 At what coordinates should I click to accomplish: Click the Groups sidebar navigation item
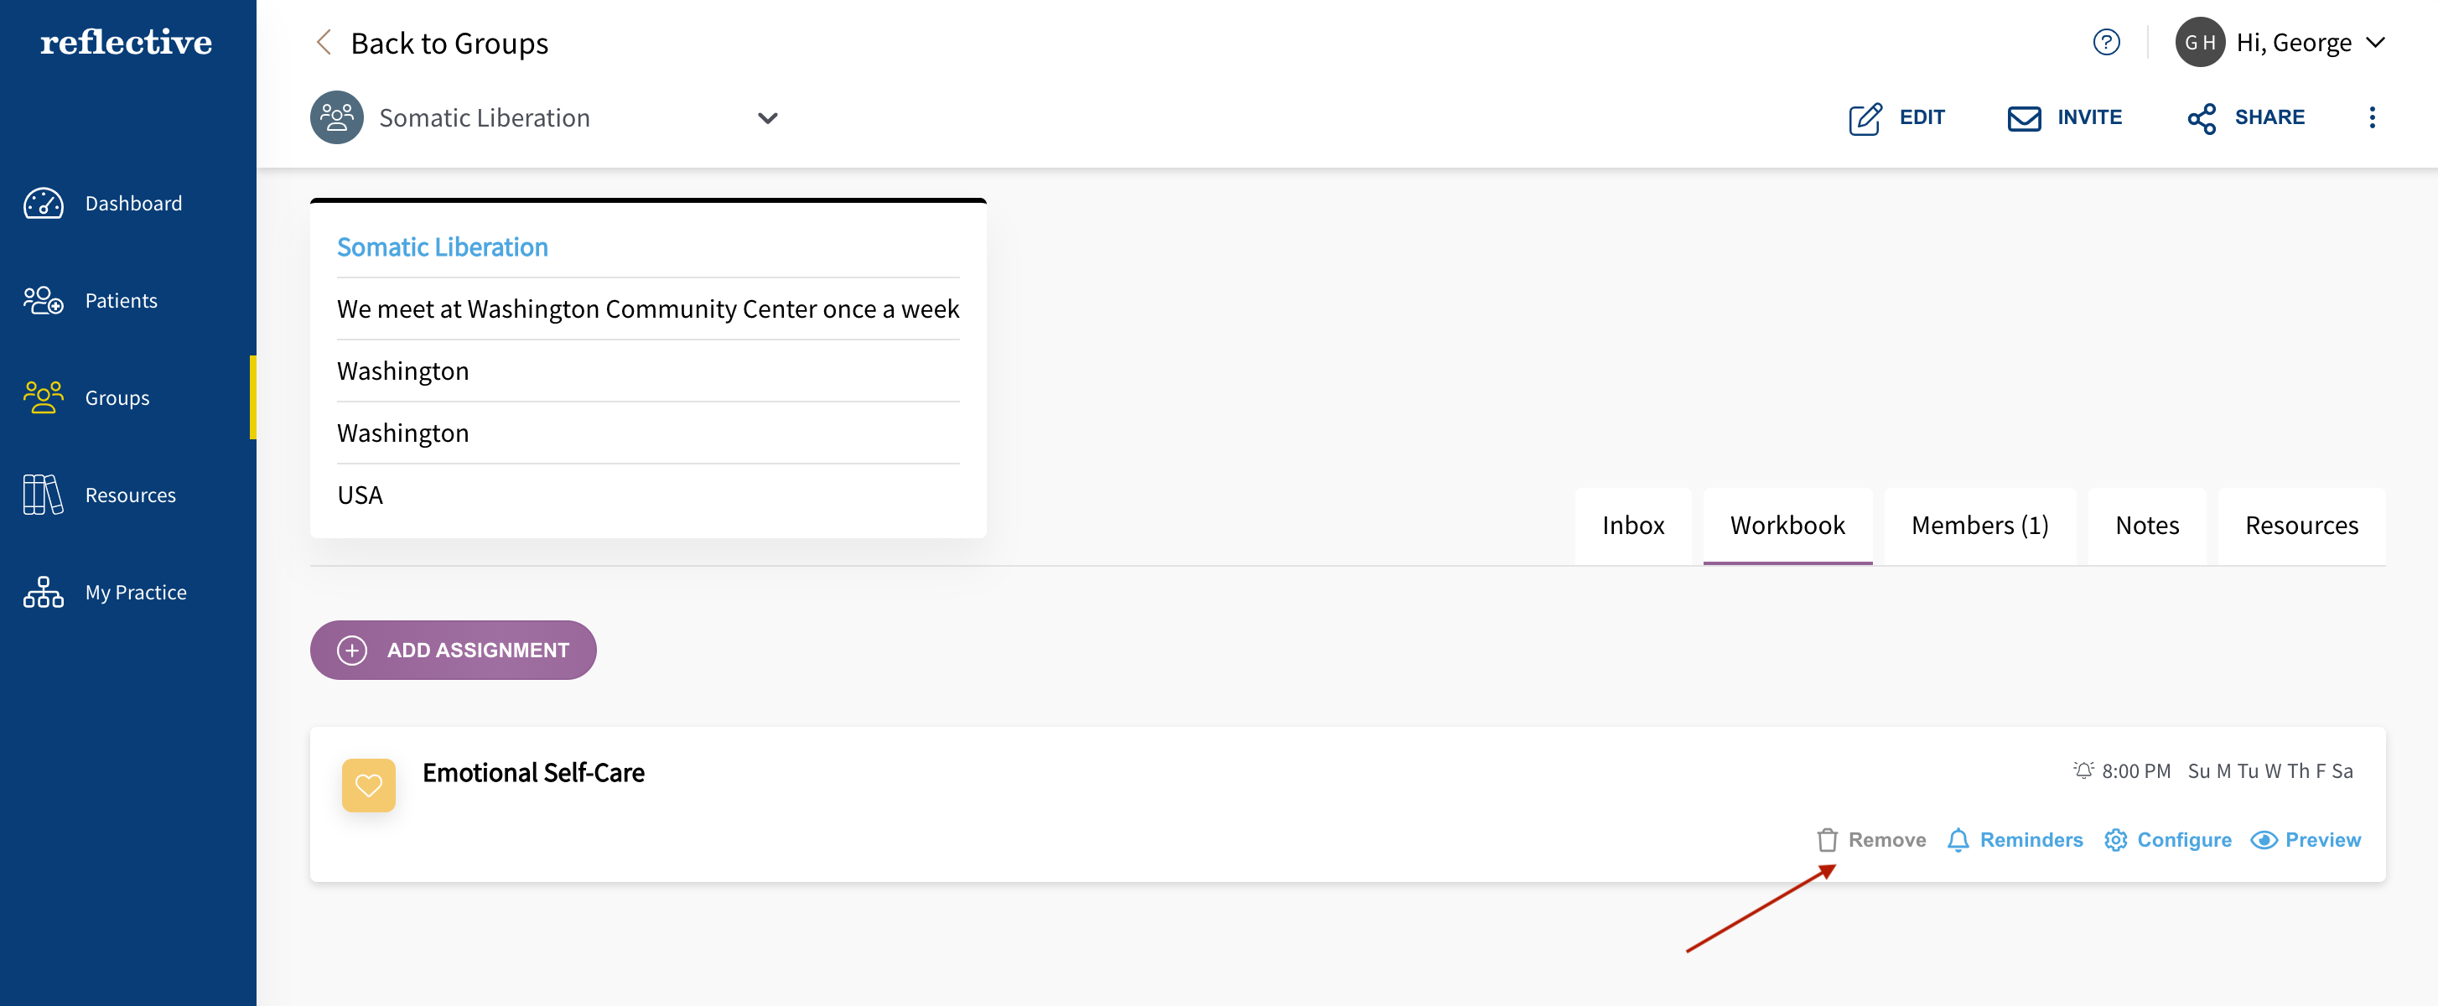click(x=117, y=397)
